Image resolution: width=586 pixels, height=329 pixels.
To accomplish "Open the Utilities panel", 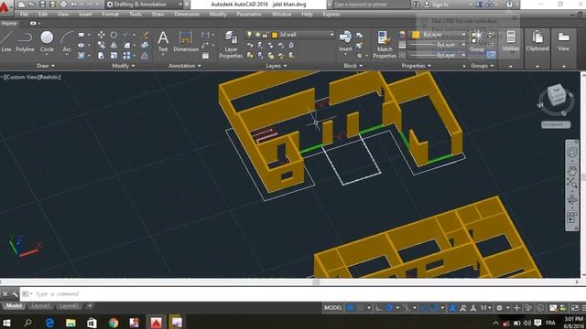I will 511,41.
